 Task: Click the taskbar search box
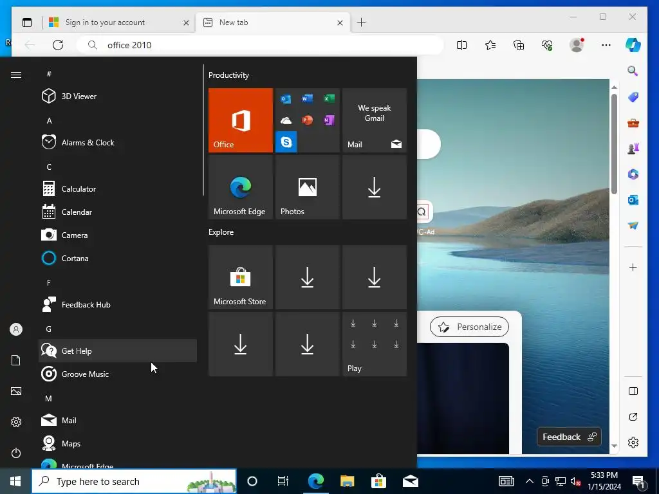pyautogui.click(x=134, y=481)
